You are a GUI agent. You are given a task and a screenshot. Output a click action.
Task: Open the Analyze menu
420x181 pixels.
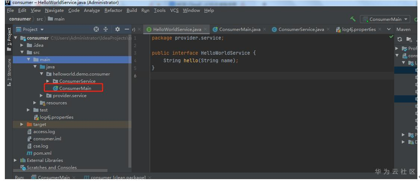pos(92,10)
